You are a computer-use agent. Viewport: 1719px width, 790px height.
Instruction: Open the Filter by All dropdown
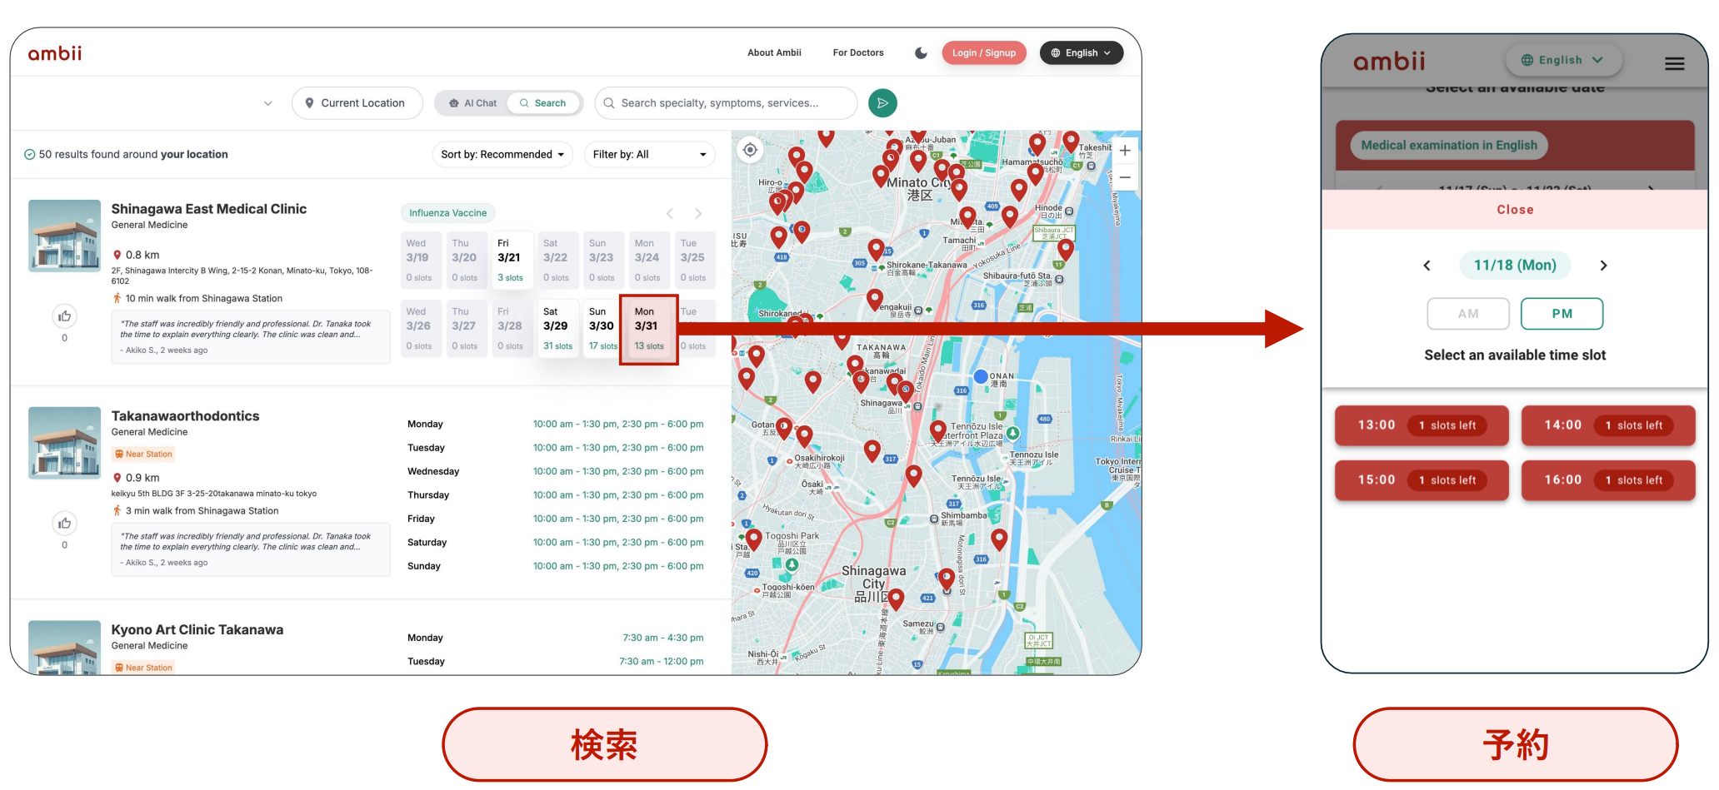click(649, 155)
